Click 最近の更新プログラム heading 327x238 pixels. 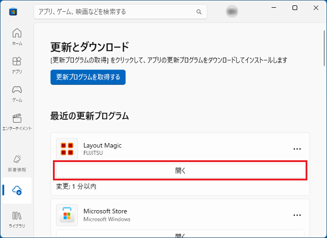click(x=89, y=116)
